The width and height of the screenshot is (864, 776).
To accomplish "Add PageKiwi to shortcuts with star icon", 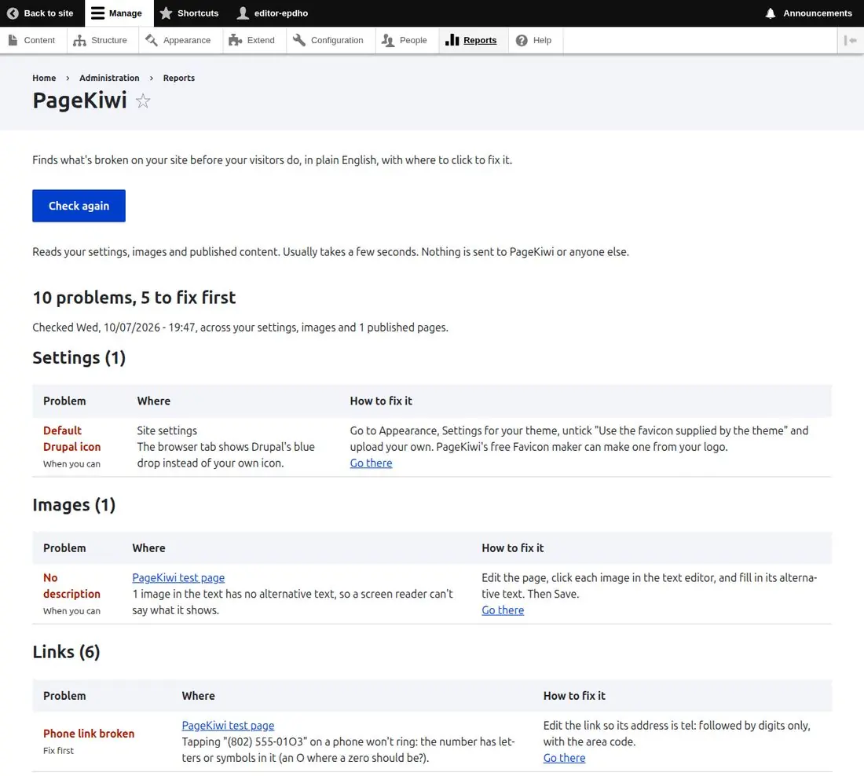I will [x=143, y=101].
